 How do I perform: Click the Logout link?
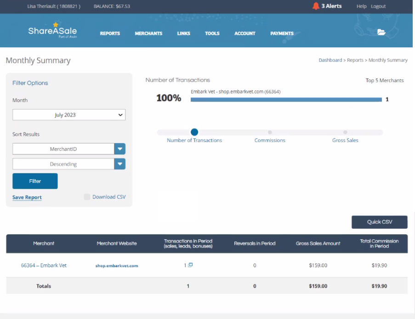click(378, 6)
